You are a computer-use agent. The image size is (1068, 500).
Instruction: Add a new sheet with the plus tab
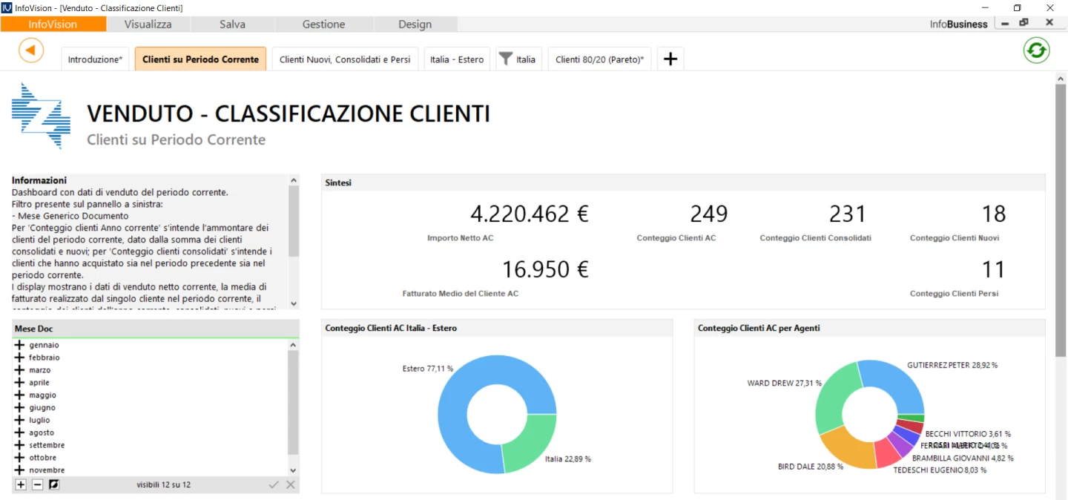tap(670, 59)
